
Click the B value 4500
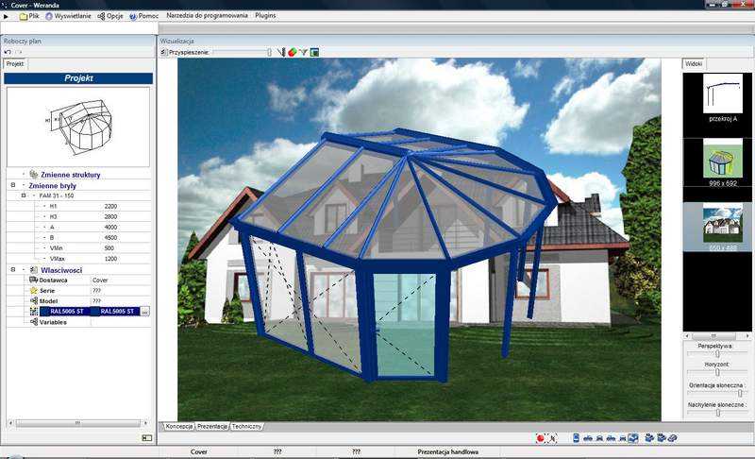tap(110, 238)
